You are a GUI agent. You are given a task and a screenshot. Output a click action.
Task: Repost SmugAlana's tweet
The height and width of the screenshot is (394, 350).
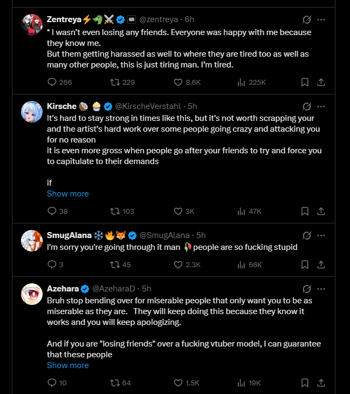(x=114, y=264)
